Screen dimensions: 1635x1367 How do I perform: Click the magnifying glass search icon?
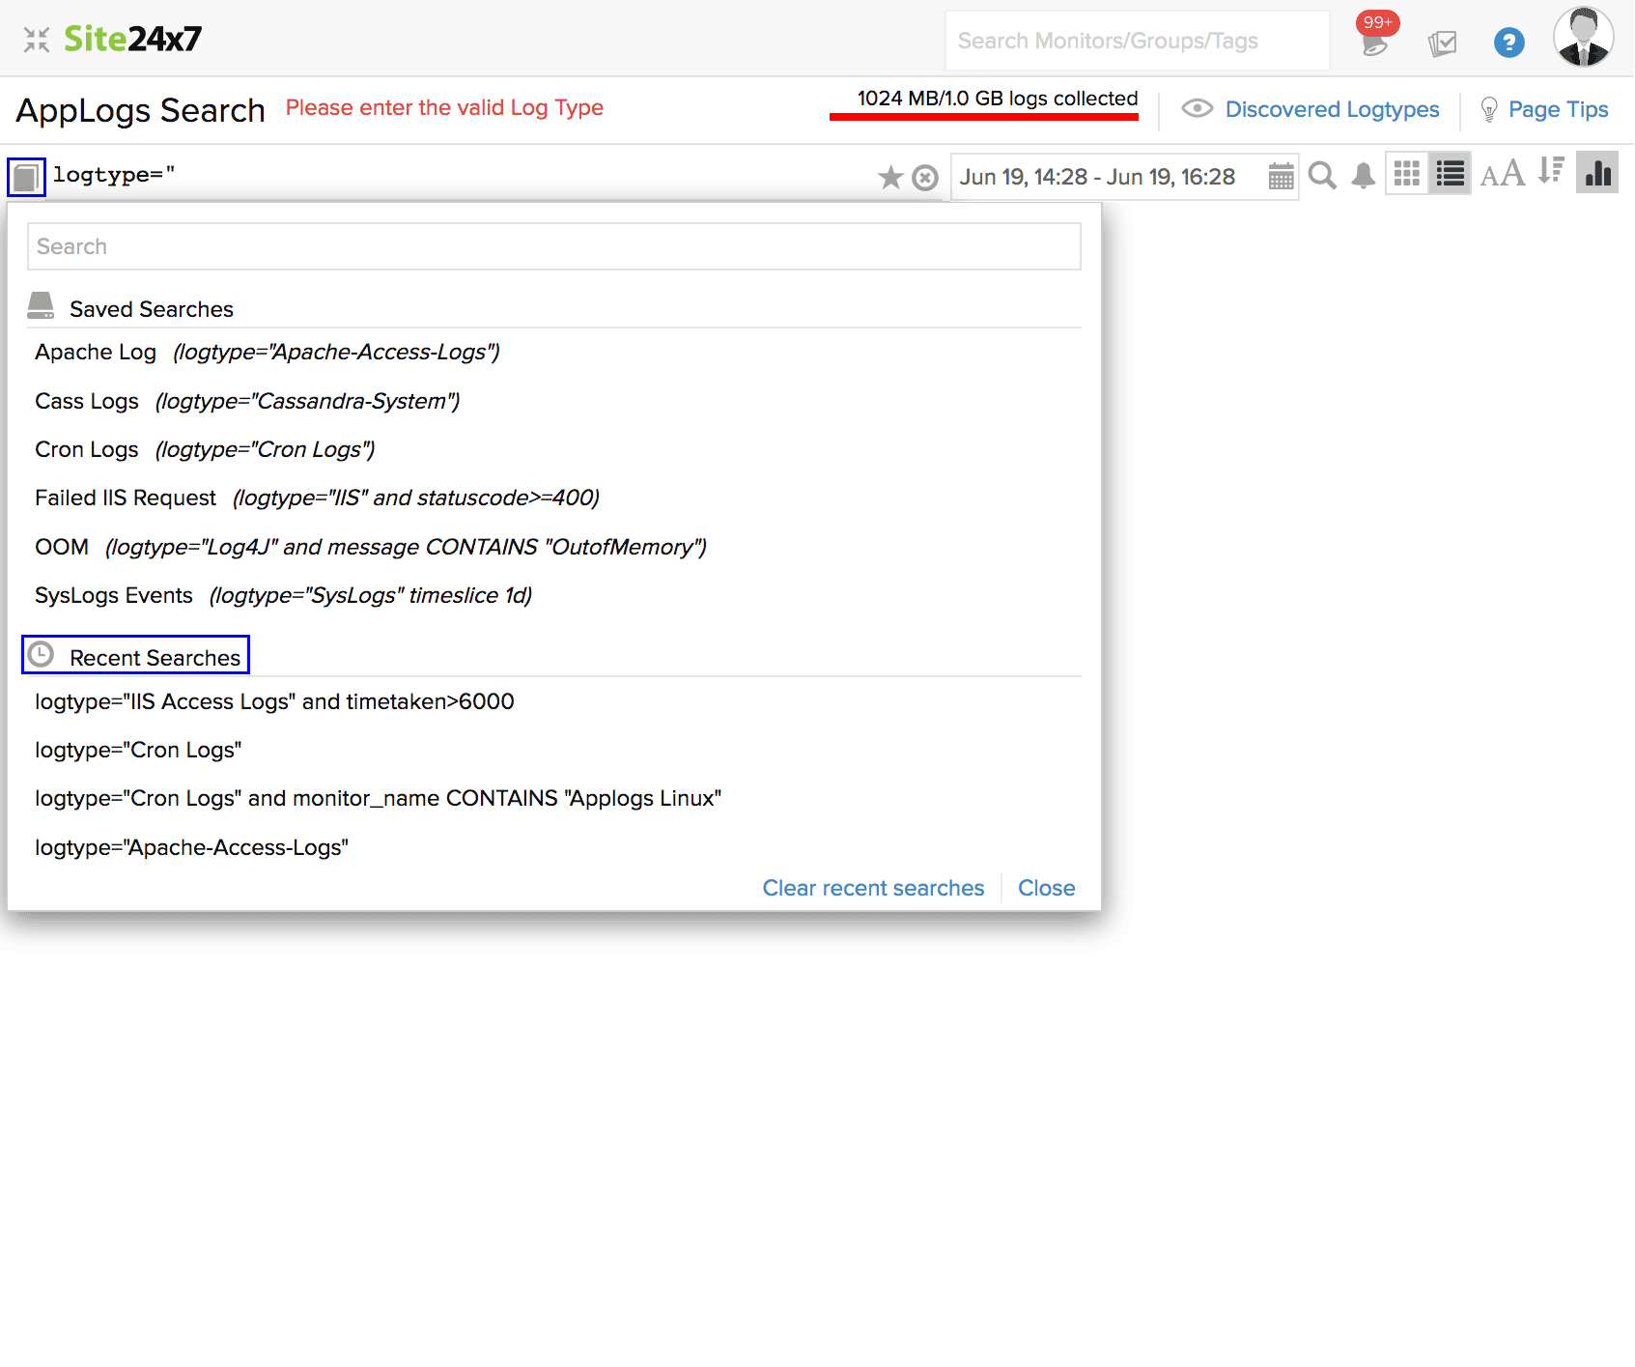coord(1322,176)
